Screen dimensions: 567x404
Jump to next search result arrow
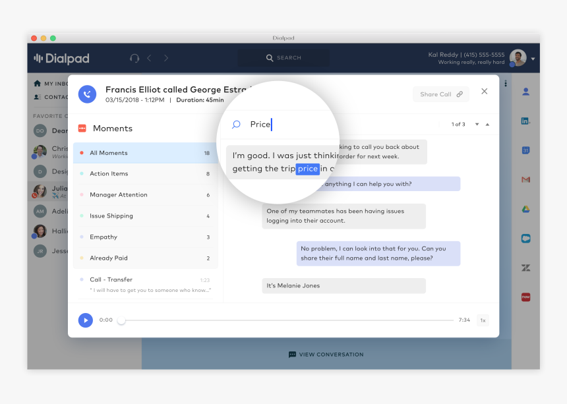477,125
